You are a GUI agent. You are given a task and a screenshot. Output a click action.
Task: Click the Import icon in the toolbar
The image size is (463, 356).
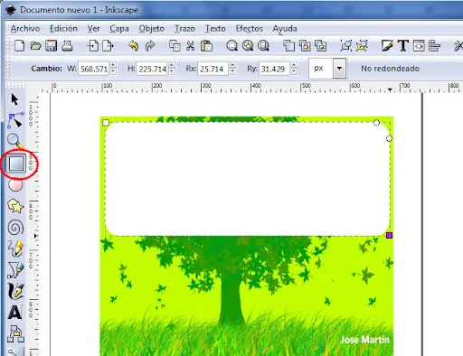92,46
